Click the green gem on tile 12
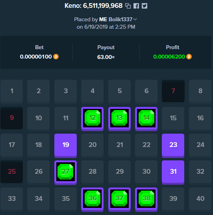Image resolution: width=213 pixels, height=215 pixels. 93,118
